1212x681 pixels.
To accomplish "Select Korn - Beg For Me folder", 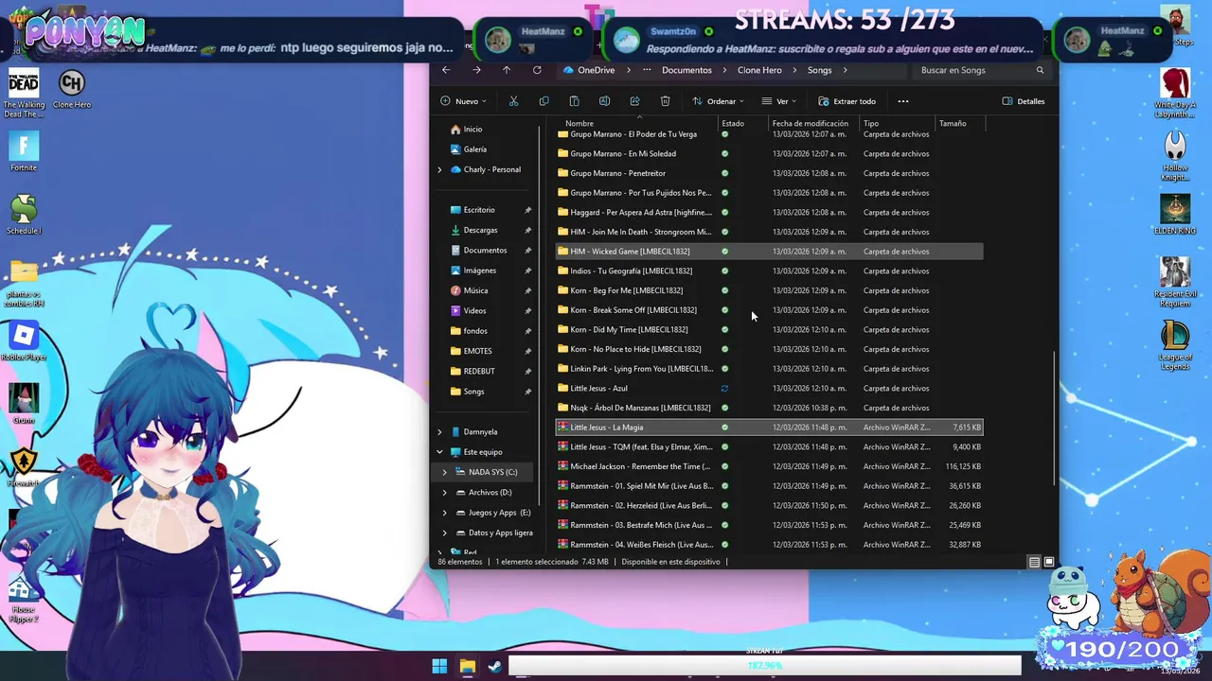I will (769, 290).
